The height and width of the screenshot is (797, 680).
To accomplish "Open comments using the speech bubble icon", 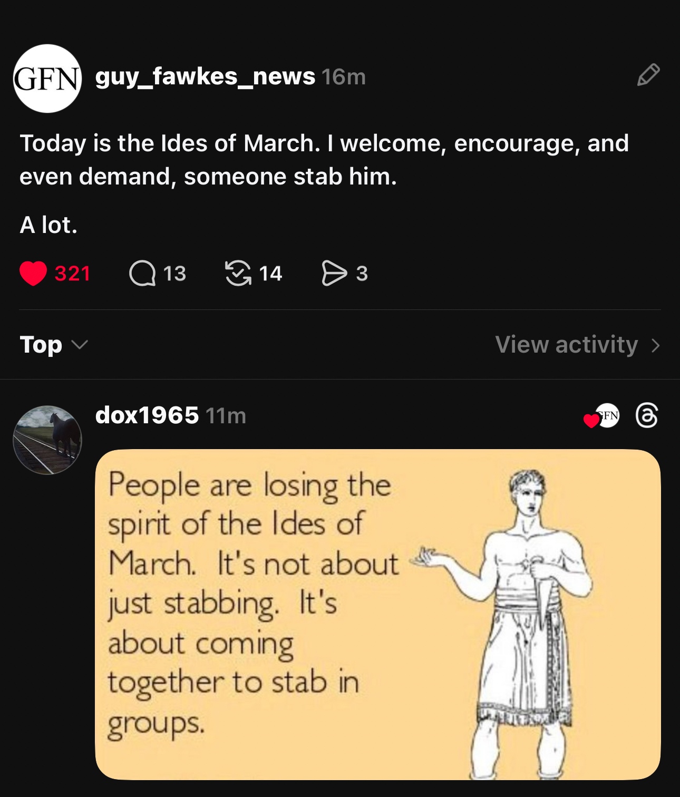I will coord(142,274).
